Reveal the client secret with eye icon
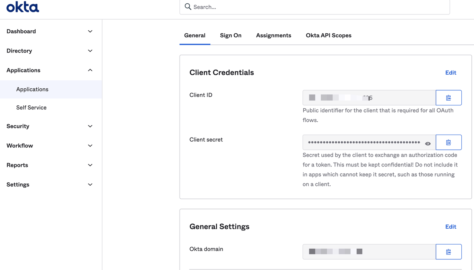Screen dimensions: 474x270 pos(428,144)
